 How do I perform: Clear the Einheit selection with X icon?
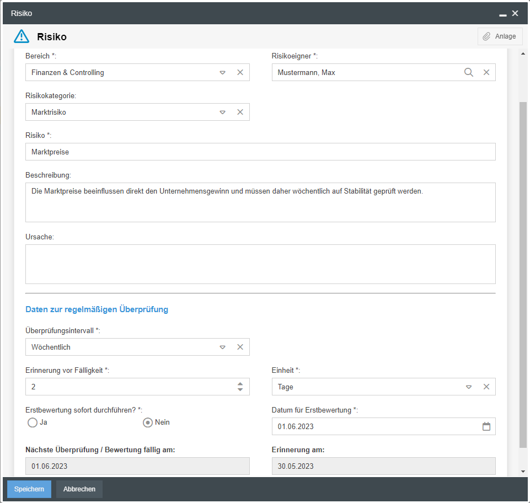point(486,387)
